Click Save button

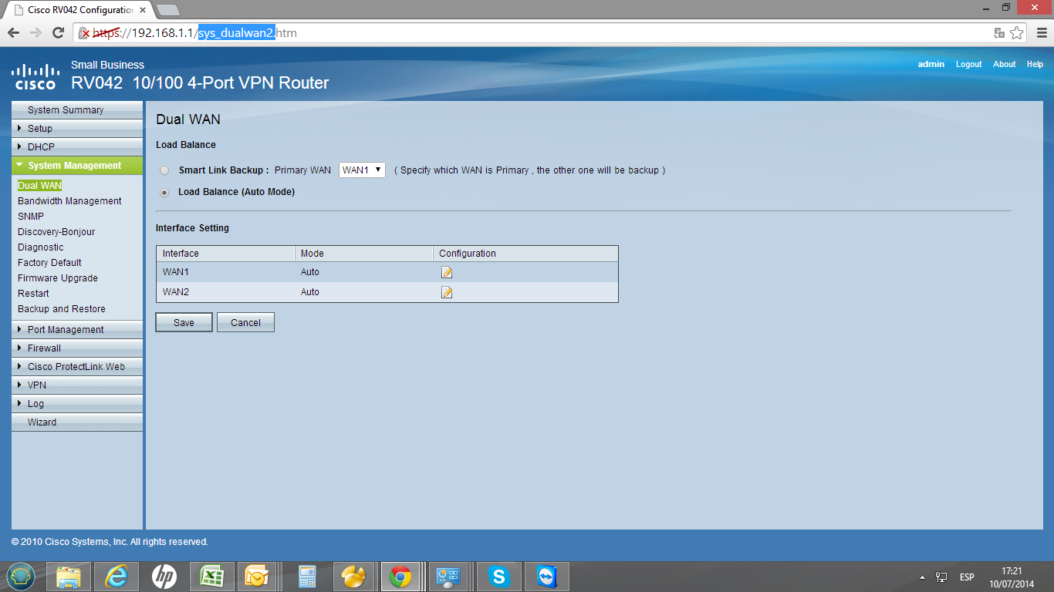184,322
